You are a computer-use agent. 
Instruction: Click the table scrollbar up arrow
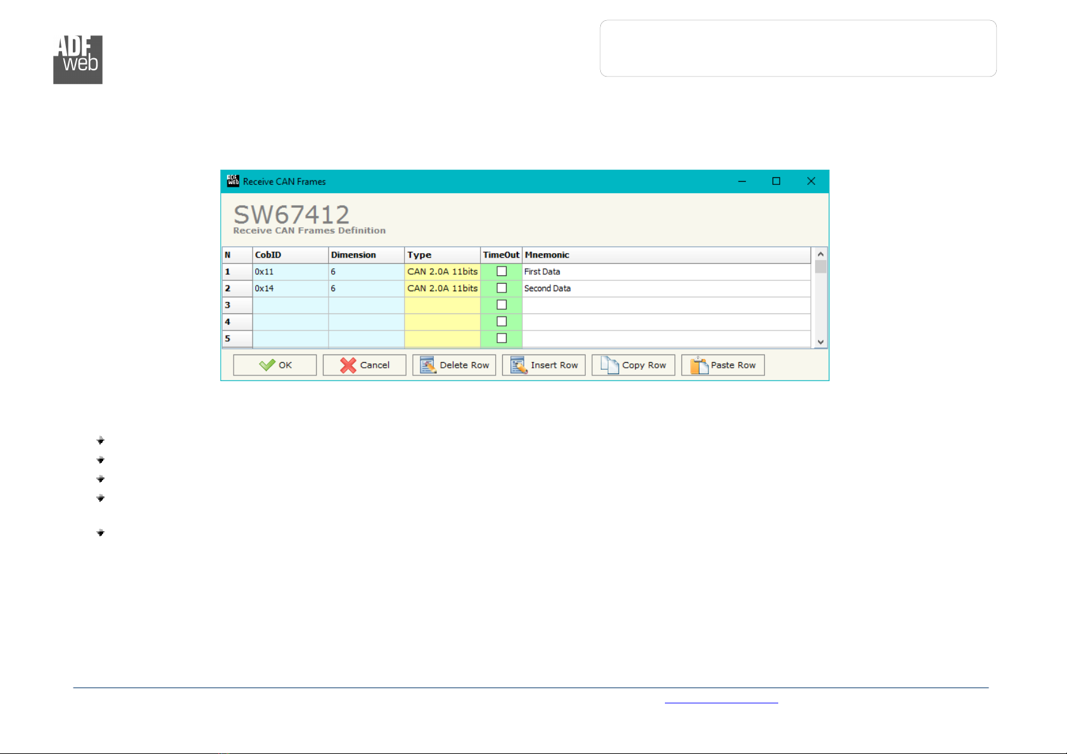[x=821, y=253]
